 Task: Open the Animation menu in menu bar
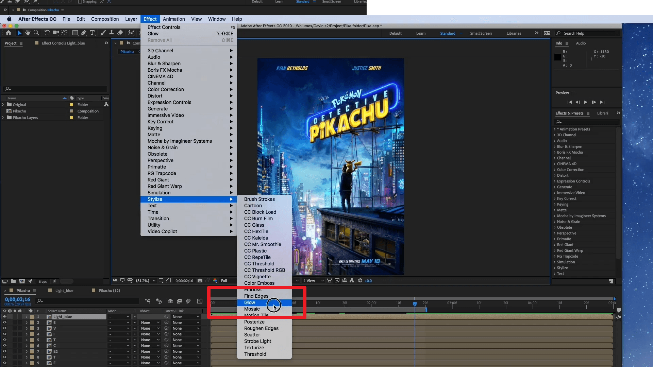pyautogui.click(x=174, y=19)
